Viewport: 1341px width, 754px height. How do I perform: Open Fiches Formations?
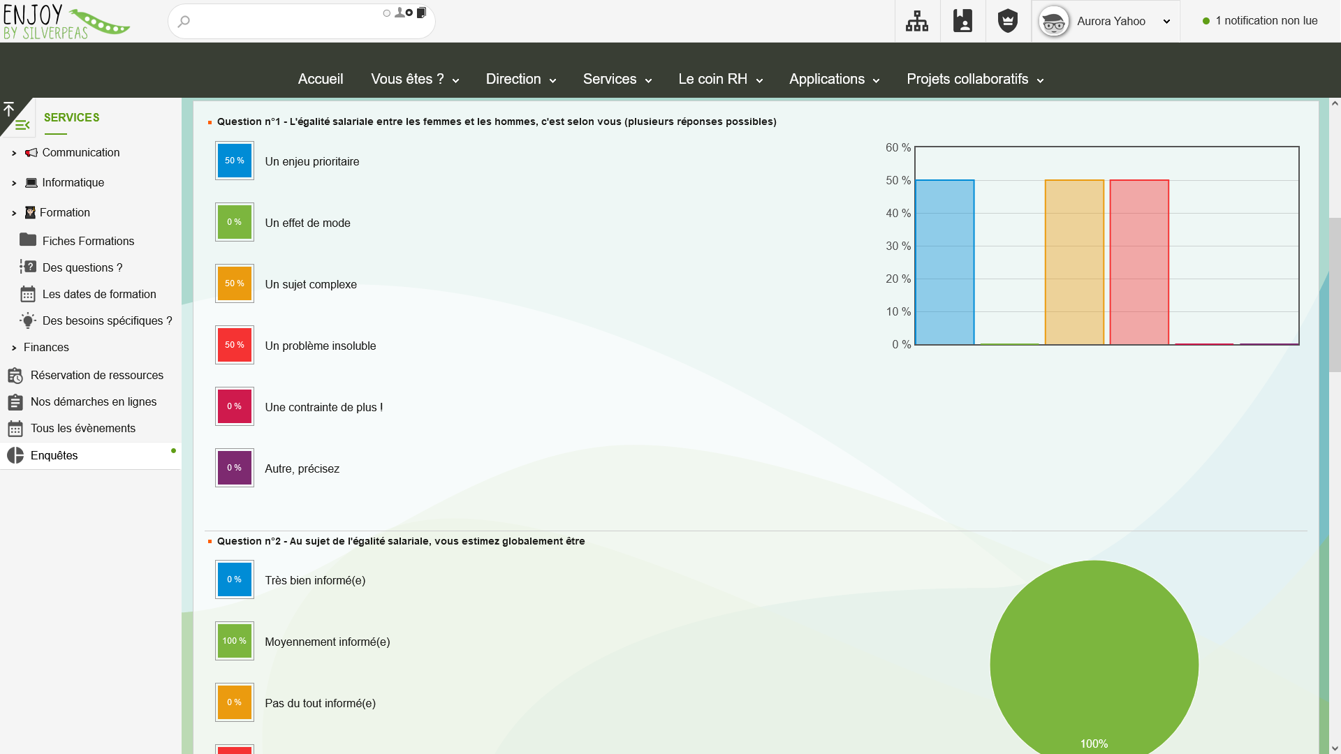pyautogui.click(x=88, y=241)
